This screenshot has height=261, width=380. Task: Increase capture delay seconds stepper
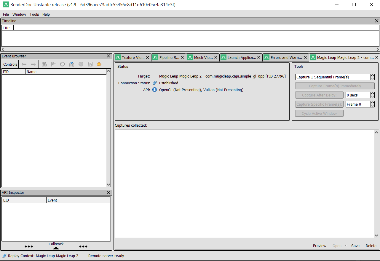[373, 94]
